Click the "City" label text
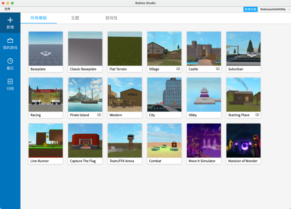Image resolution: width=291 pixels, height=209 pixels. 152,115
